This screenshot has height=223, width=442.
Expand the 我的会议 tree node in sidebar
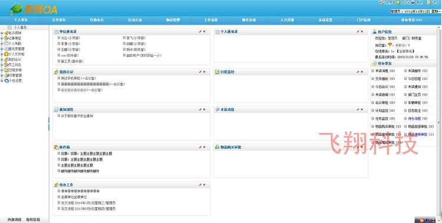click(2, 59)
